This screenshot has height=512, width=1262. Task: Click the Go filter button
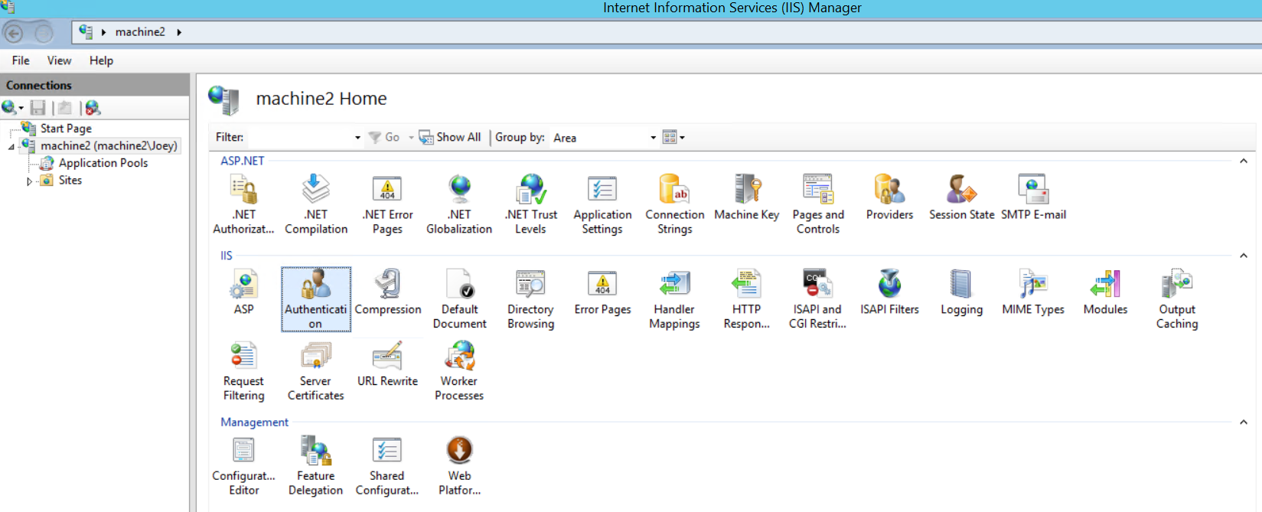(x=384, y=137)
